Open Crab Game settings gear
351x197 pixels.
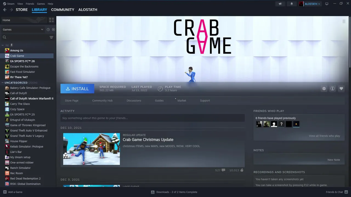[x=324, y=89]
